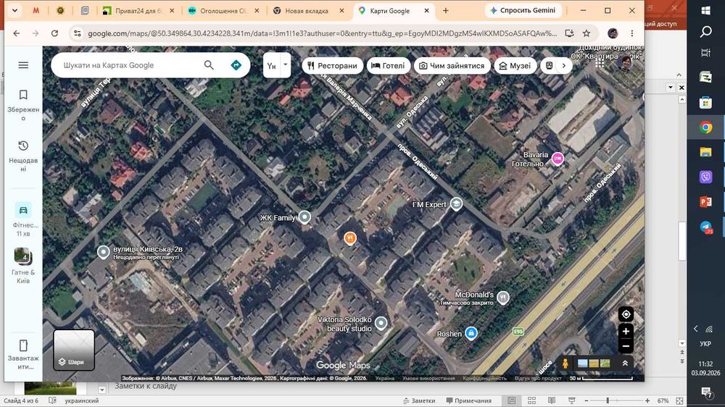This screenshot has height=407, width=725.
Task: Open directions with the blue diamond icon
Action: pos(236,65)
